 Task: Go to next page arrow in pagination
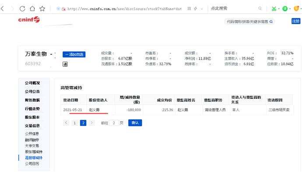pyautogui.click(x=92, y=123)
